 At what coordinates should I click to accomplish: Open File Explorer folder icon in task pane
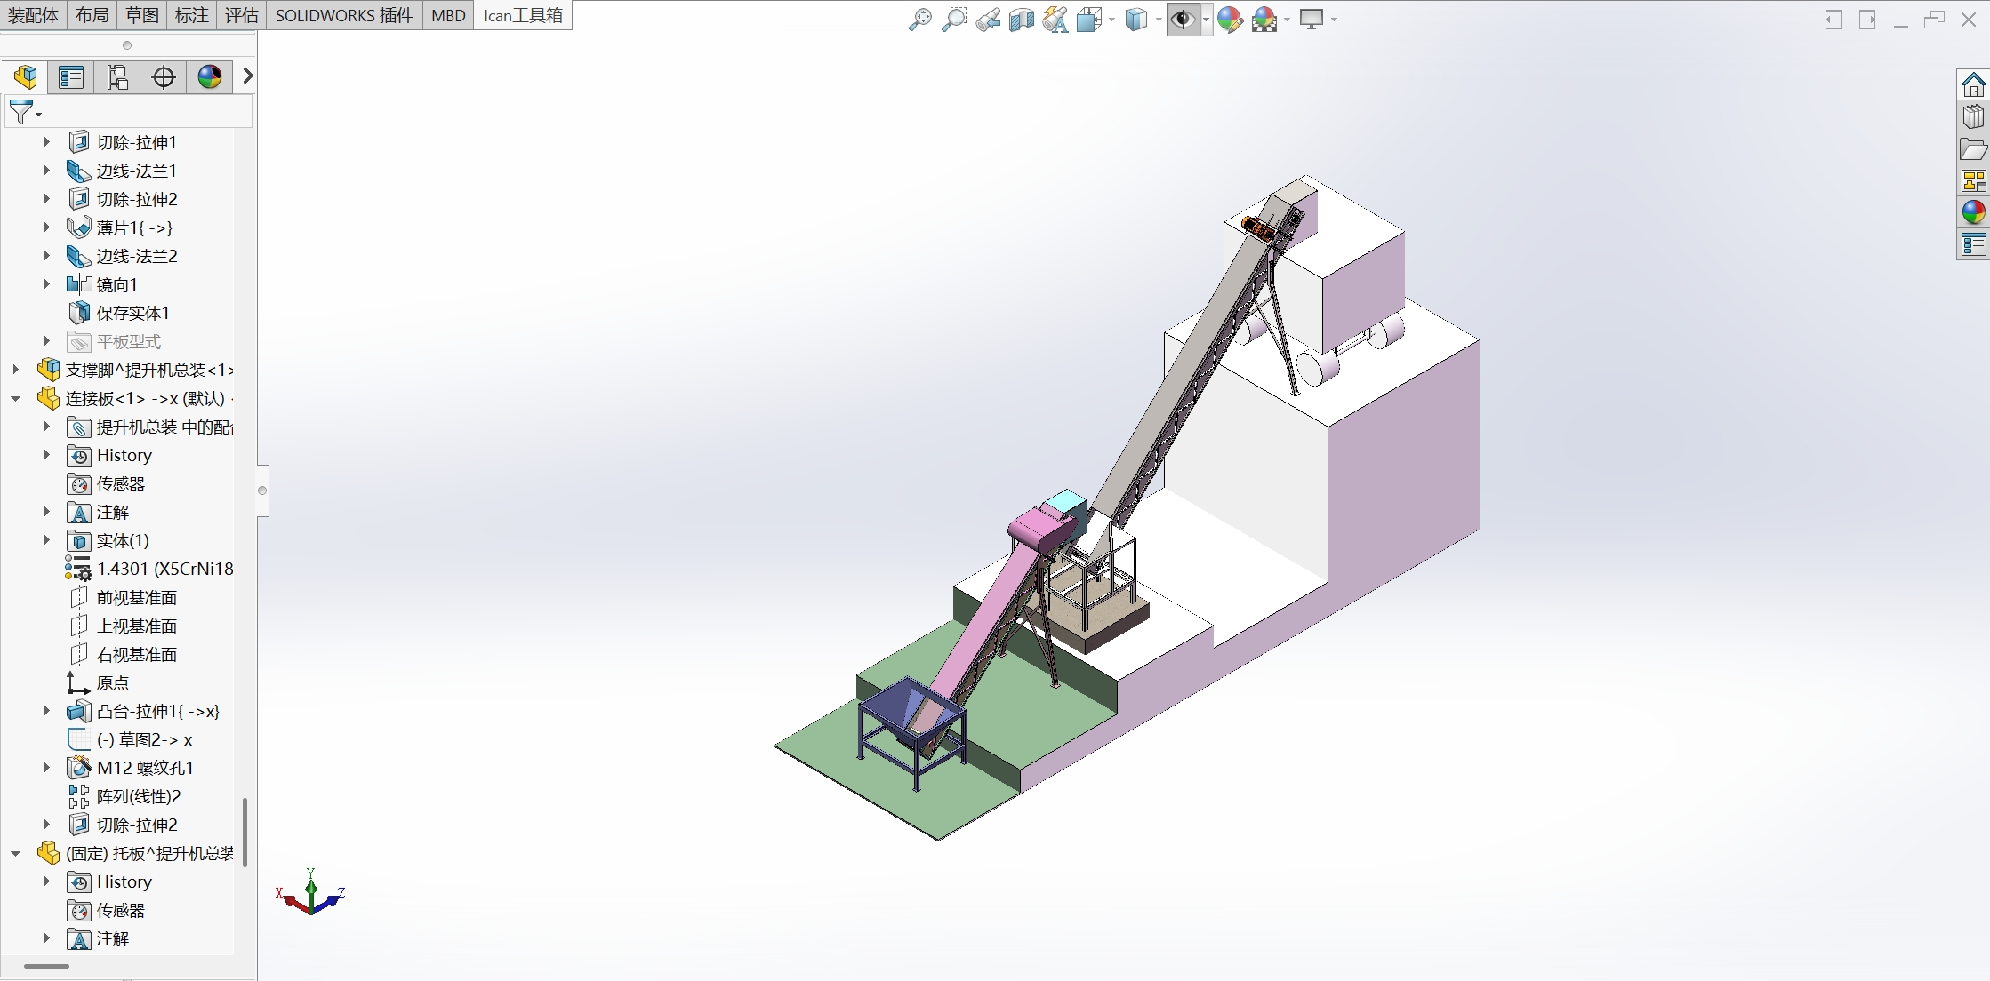click(x=1973, y=149)
